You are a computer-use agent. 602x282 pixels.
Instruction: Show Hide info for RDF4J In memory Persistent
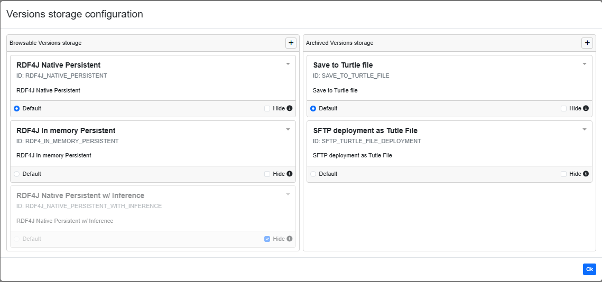coord(290,174)
